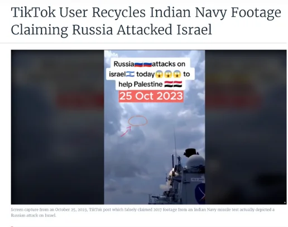Click the flag emojis beside 'help Palestine'

tap(173, 84)
